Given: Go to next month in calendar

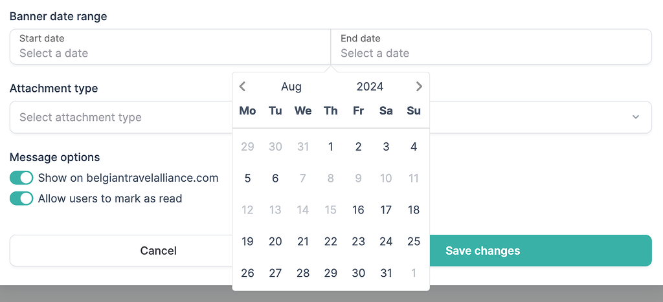Looking at the screenshot, I should (419, 87).
